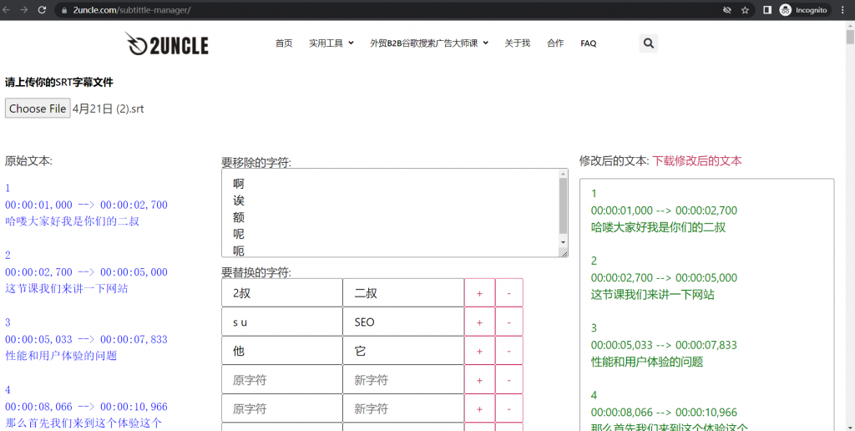Click the address bar URL

click(131, 10)
